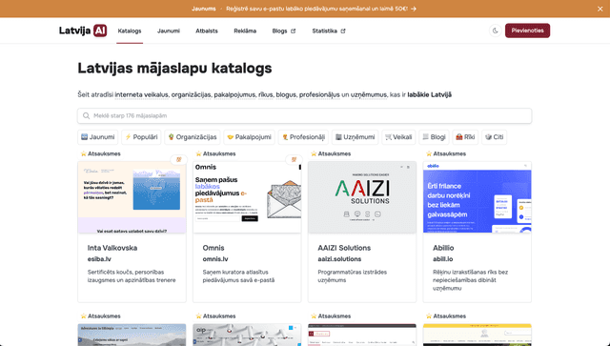Toggle dark mode with the moon icon
This screenshot has width=610, height=346.
(x=496, y=31)
